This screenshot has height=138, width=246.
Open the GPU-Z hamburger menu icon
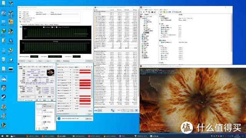(x=91, y=67)
